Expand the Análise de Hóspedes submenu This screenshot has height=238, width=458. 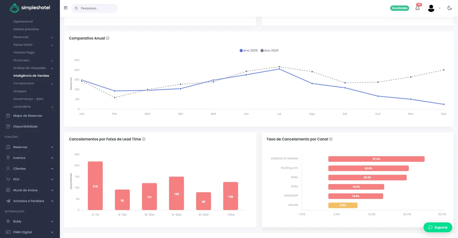52,68
